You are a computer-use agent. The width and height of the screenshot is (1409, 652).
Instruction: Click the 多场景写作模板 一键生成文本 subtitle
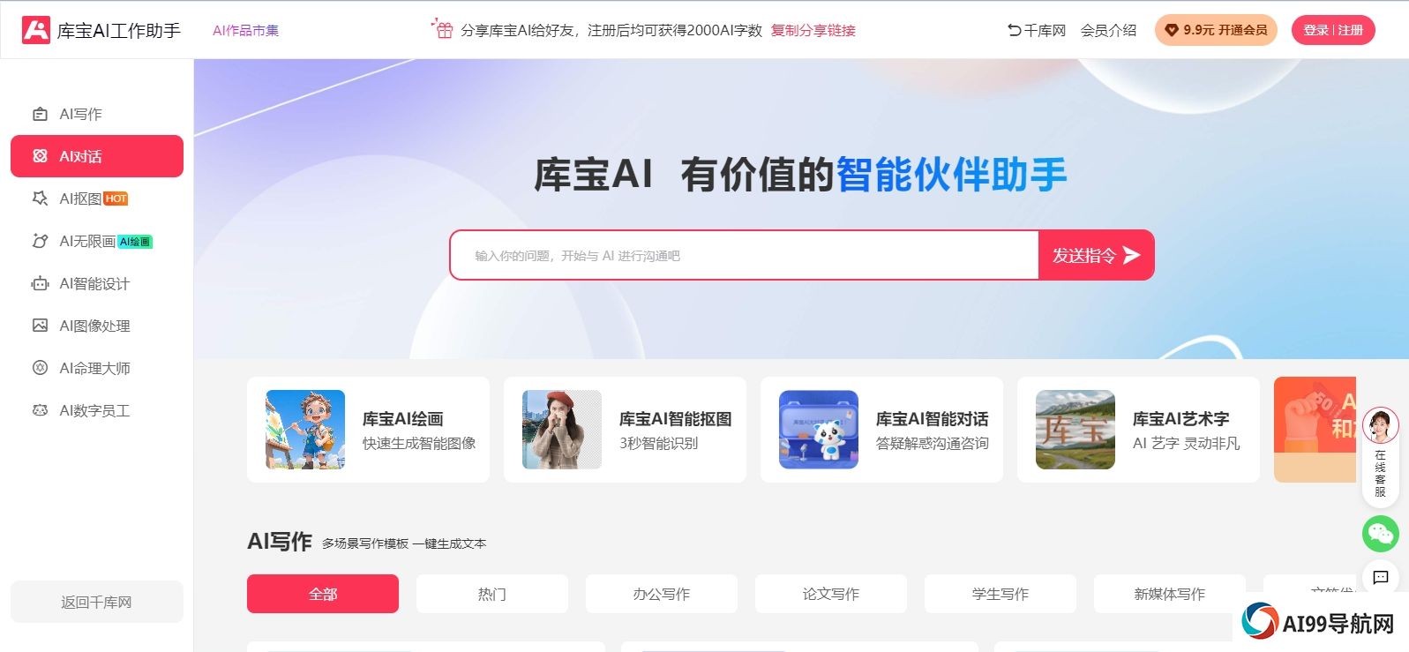tap(404, 543)
